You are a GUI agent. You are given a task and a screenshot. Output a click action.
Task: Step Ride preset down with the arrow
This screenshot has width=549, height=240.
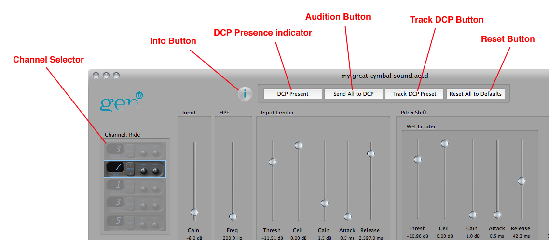pyautogui.click(x=130, y=174)
